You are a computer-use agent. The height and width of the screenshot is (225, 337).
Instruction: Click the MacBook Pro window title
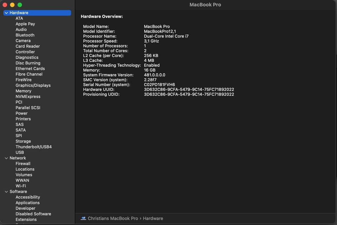(205, 5)
